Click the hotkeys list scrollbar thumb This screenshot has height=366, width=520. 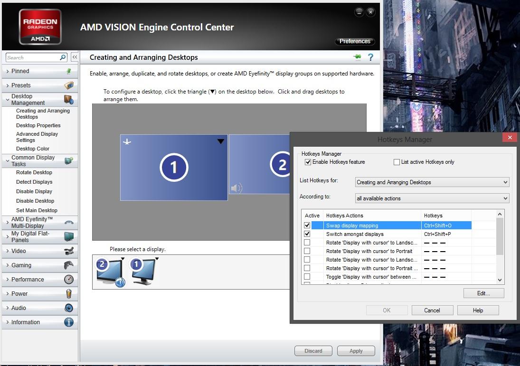pyautogui.click(x=500, y=236)
